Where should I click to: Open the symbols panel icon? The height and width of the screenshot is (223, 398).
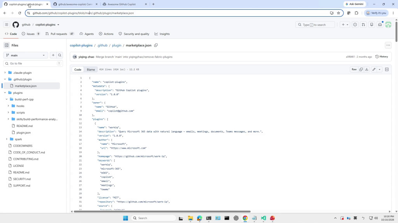(x=387, y=69)
